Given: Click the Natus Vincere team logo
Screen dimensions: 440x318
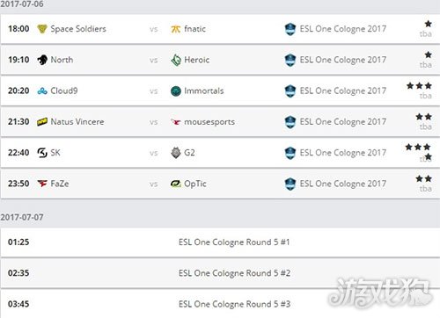Looking at the screenshot, I should (42, 122).
